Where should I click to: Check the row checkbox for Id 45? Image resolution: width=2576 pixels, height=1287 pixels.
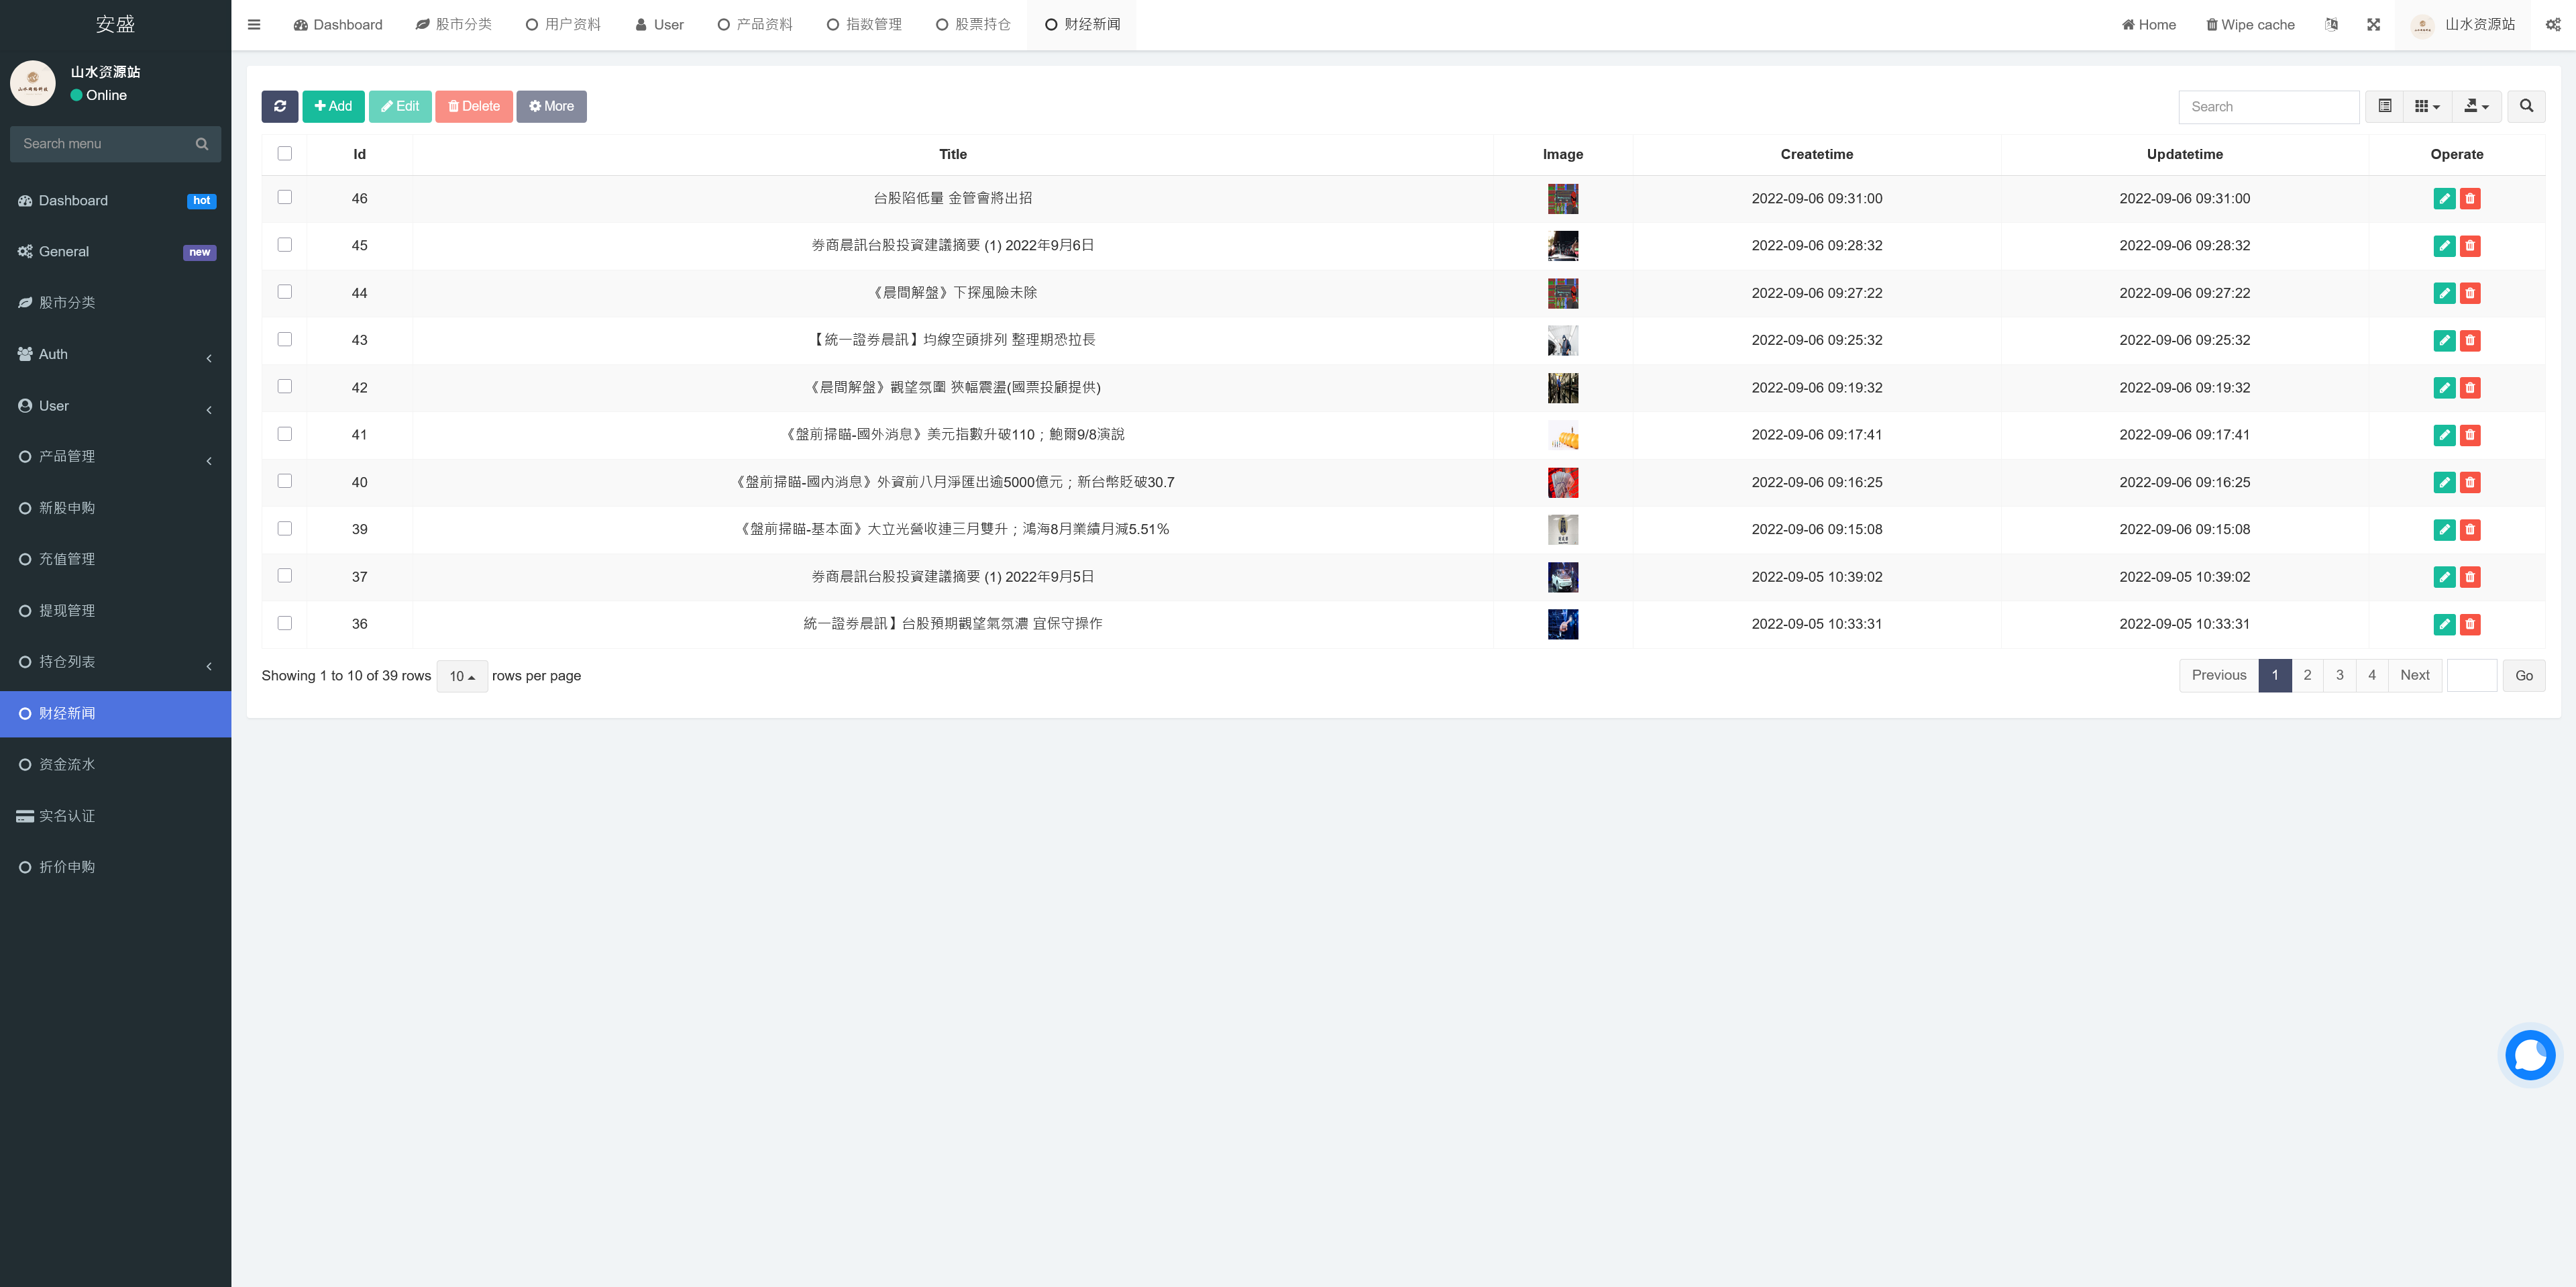[284, 244]
